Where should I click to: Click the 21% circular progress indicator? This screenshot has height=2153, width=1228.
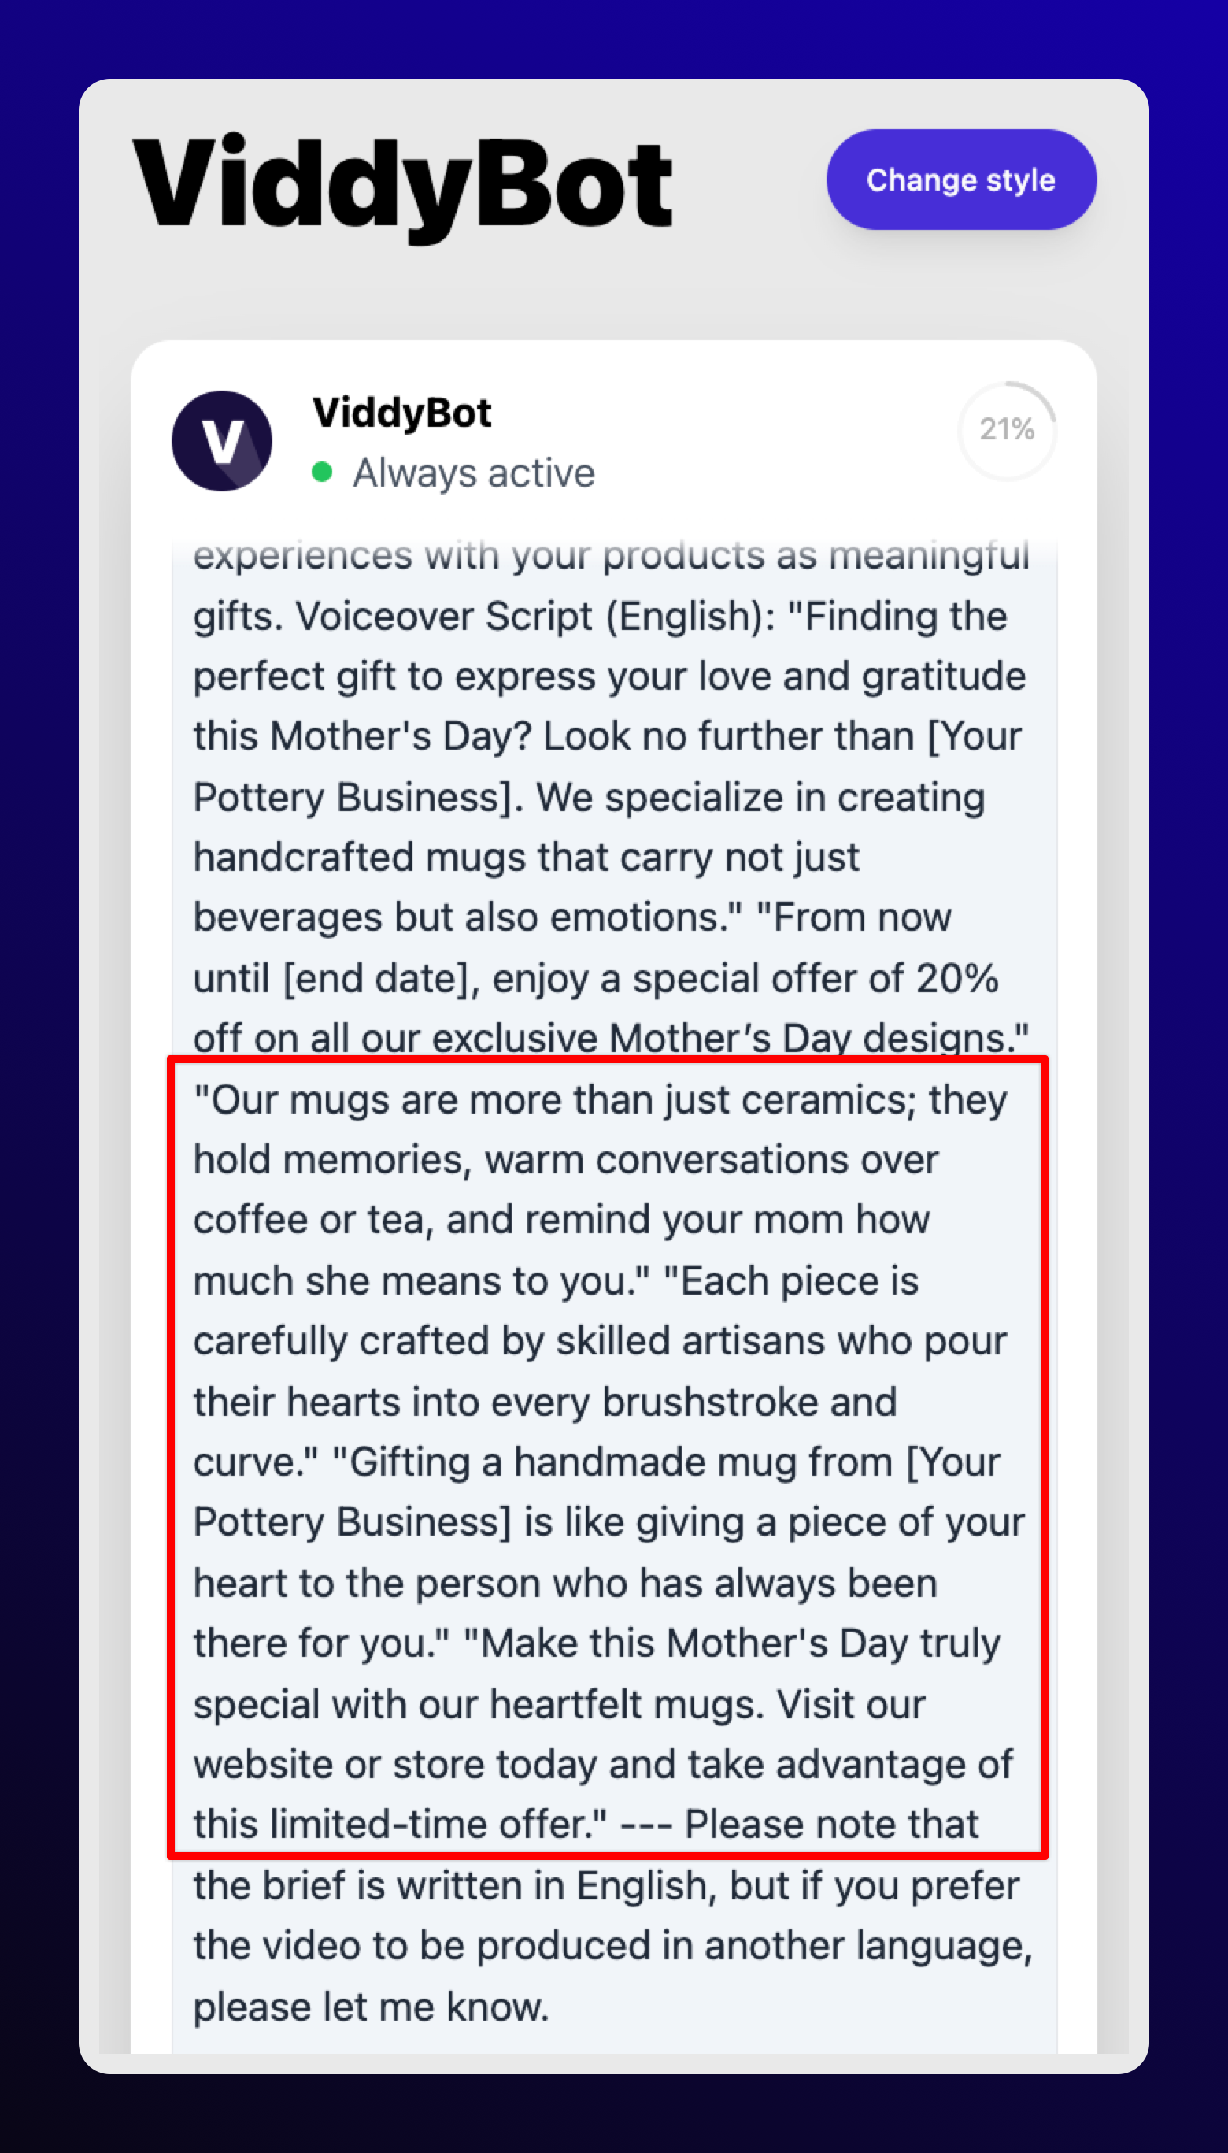click(x=1007, y=430)
